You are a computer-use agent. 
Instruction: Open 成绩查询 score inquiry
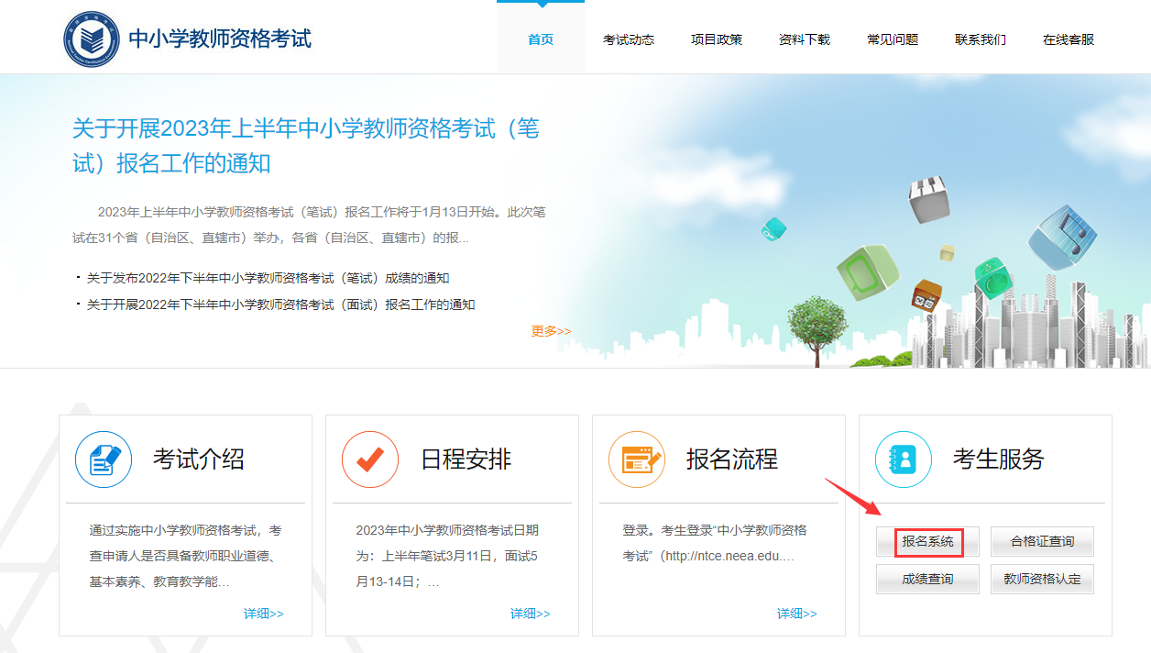[926, 579]
